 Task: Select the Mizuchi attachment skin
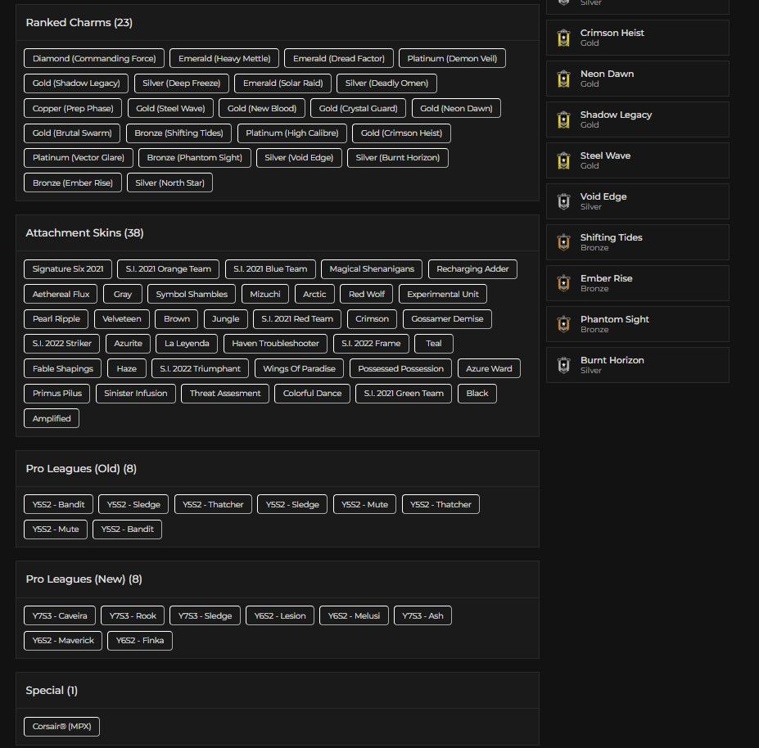click(x=264, y=294)
